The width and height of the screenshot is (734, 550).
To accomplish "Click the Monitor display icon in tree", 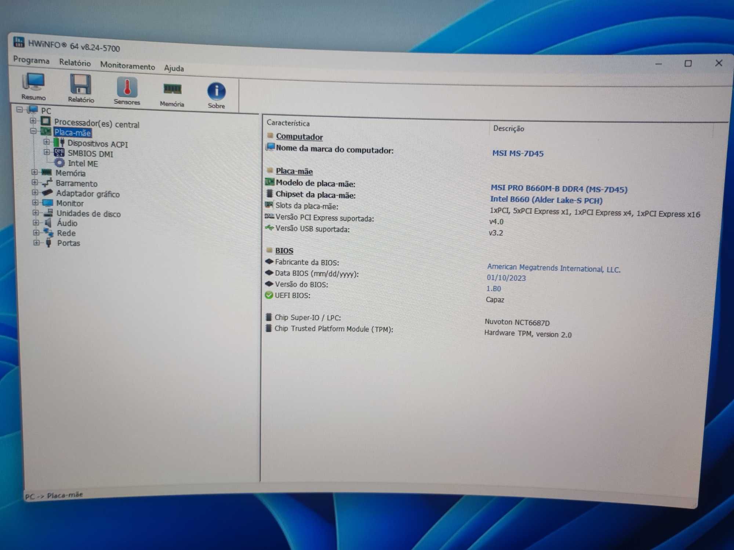I will click(x=48, y=202).
